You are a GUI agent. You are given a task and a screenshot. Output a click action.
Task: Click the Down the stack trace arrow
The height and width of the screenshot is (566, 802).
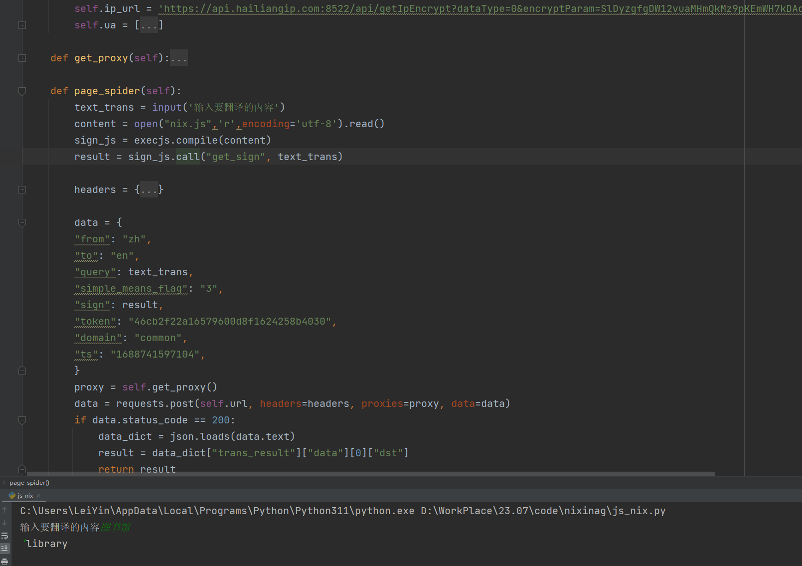[x=4, y=523]
